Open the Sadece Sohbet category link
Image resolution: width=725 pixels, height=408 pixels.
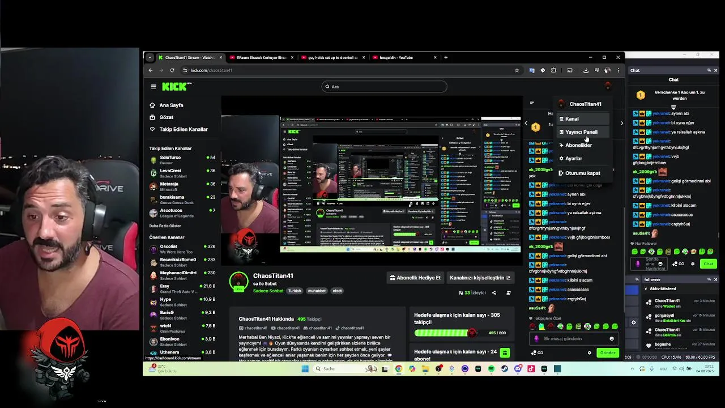tap(268, 291)
